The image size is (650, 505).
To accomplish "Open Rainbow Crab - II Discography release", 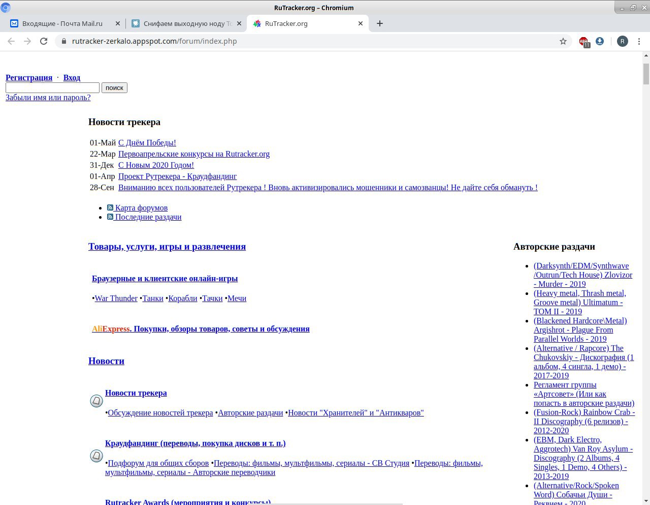I will [584, 422].
